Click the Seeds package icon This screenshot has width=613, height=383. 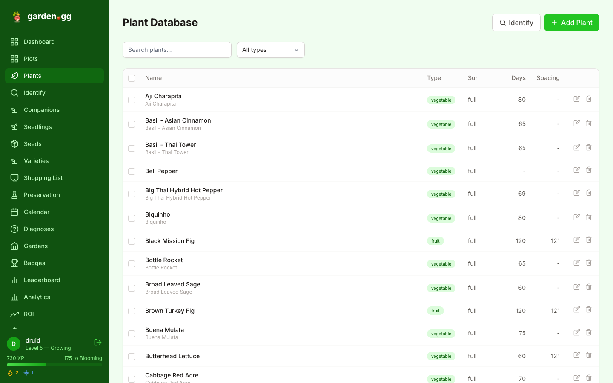(14, 144)
